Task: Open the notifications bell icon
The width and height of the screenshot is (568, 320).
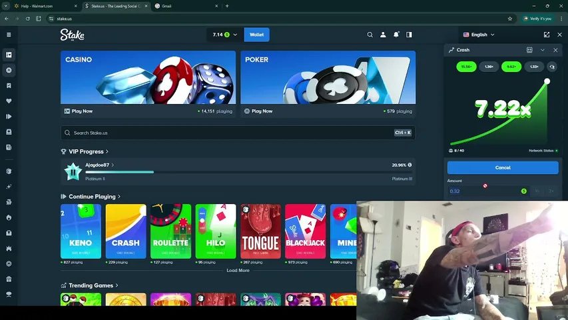Action: 396,35
